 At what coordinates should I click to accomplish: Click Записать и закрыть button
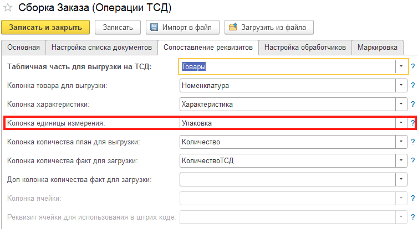pyautogui.click(x=45, y=27)
